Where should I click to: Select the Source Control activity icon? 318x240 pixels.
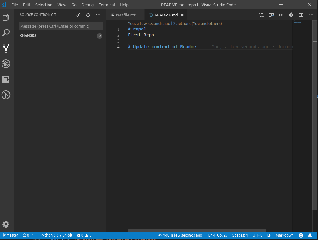point(6,48)
